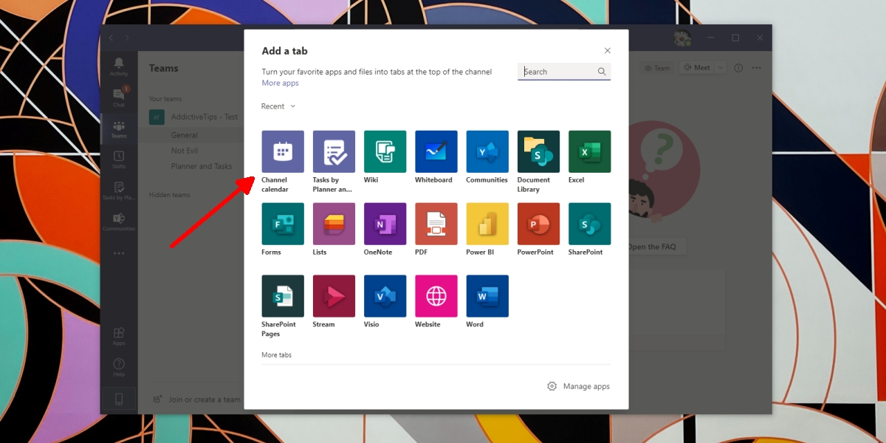Show more apps ellipsis in sidebar
This screenshot has height=443, width=886.
click(x=119, y=253)
